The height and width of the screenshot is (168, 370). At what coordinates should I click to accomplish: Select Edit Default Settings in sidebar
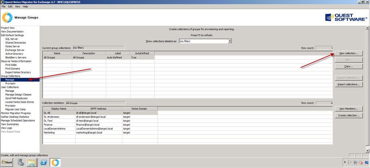12,35
